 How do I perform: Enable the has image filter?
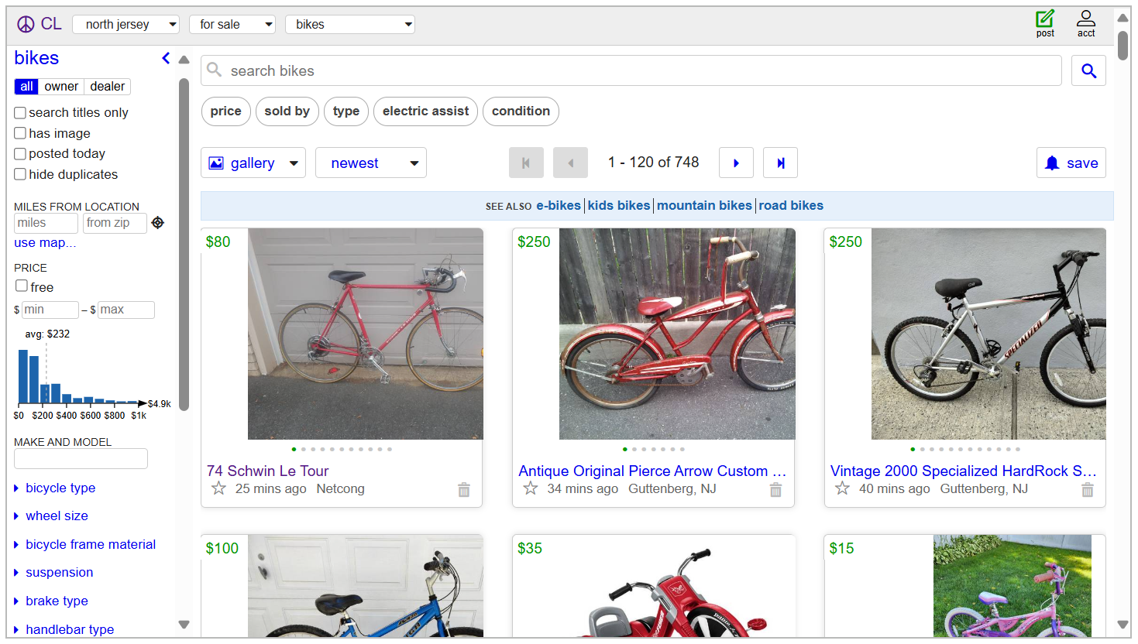click(19, 133)
